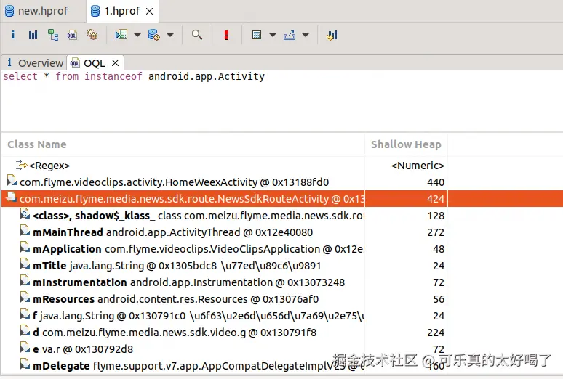Click shallow heap value 224
563x379 pixels.
coord(436,333)
